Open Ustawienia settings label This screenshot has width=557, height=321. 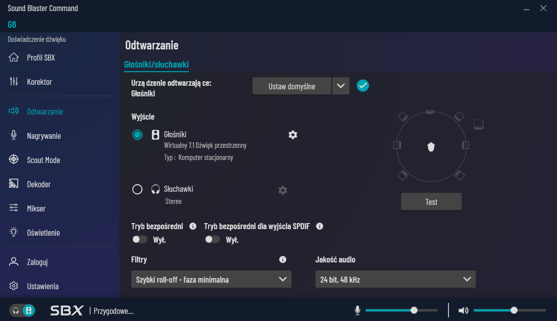[x=42, y=286]
